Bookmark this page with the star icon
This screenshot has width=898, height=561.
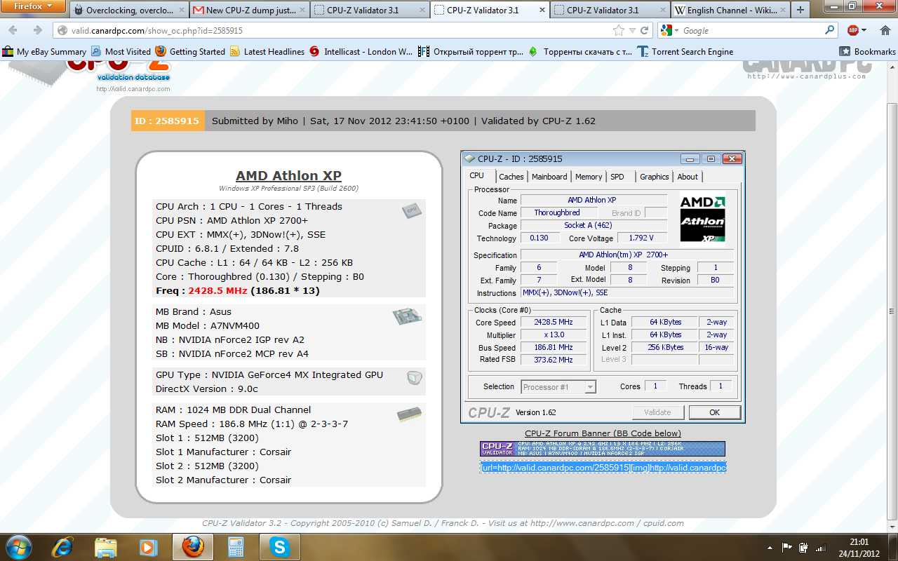point(618,30)
